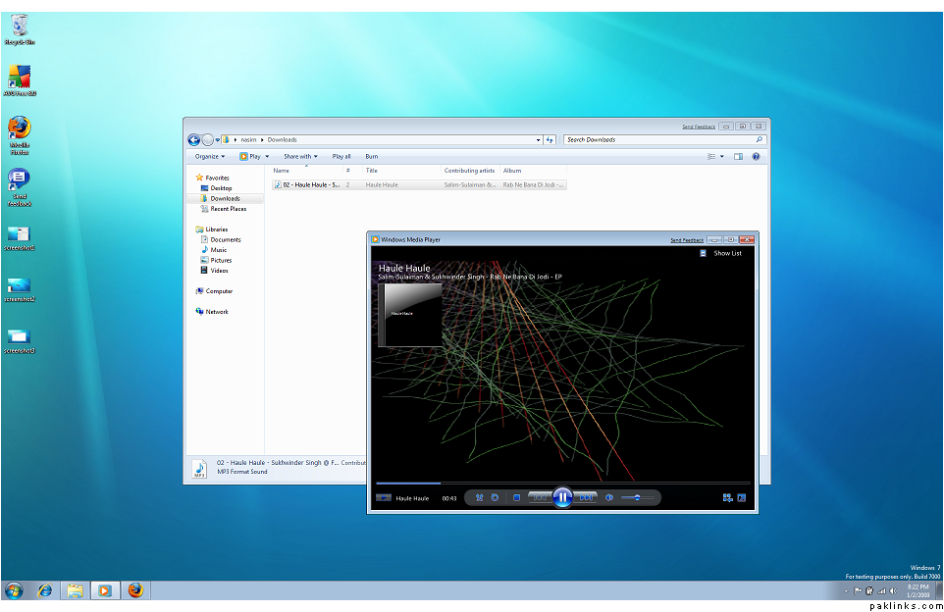Toggle shuffle mode in media player
This screenshot has height=612, width=944.
[479, 498]
